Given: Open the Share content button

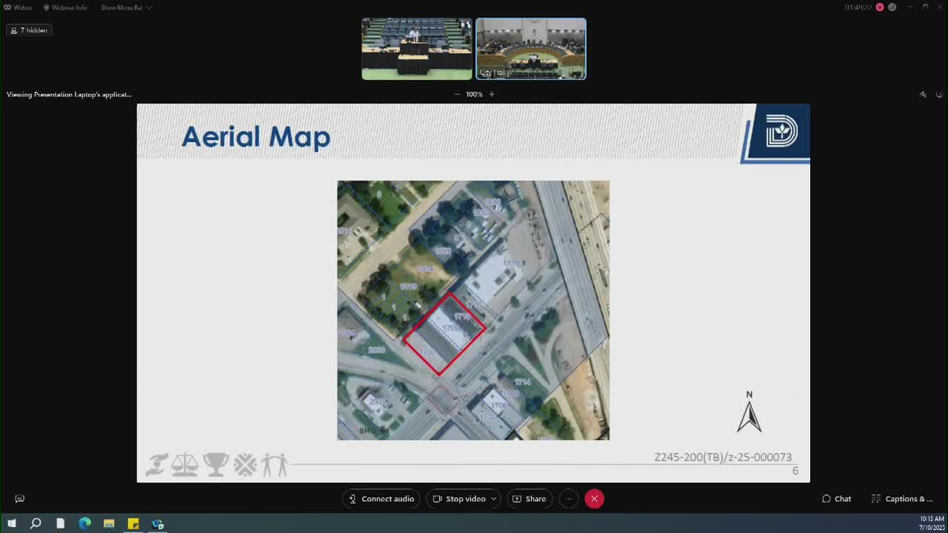Looking at the screenshot, I should coord(529,499).
